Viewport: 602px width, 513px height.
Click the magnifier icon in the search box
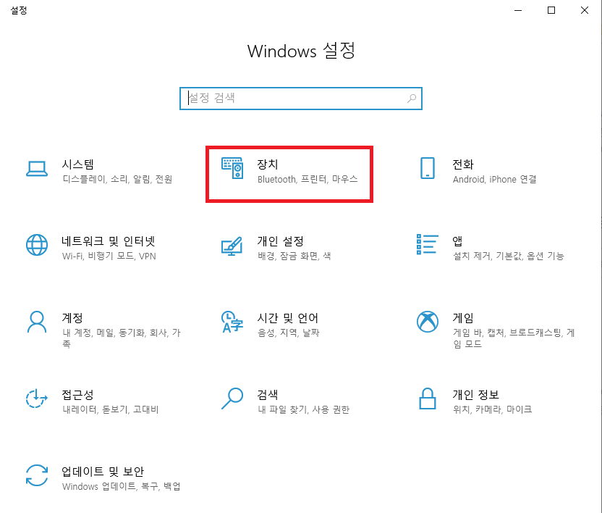[412, 99]
